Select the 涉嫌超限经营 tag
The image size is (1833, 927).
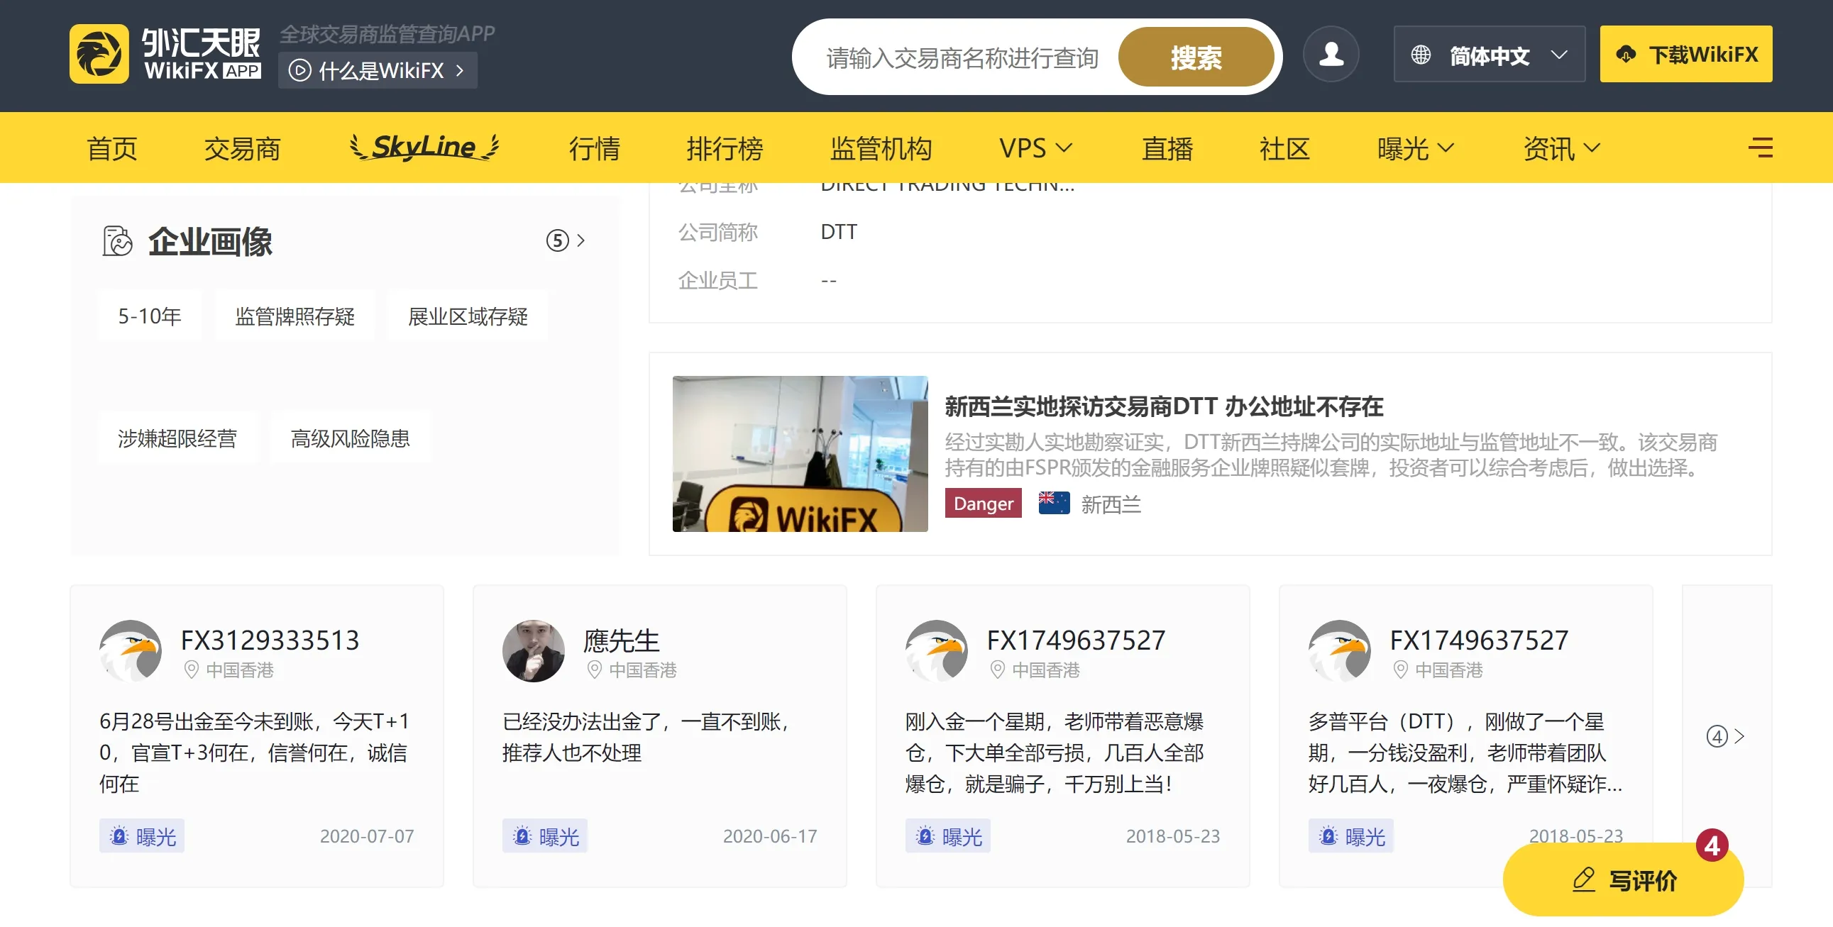177,438
